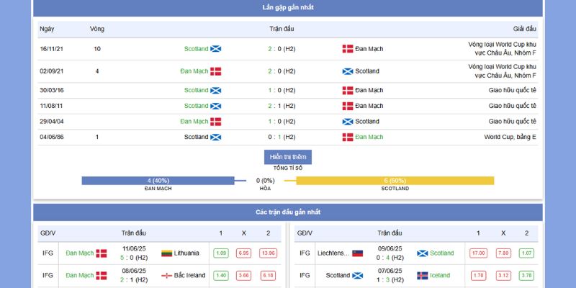The image size is (576, 288).
Task: Click the Bắc Ireland flag icon
Action: coord(166,275)
